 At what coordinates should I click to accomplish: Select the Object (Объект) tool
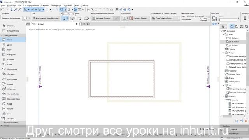coord(13,109)
